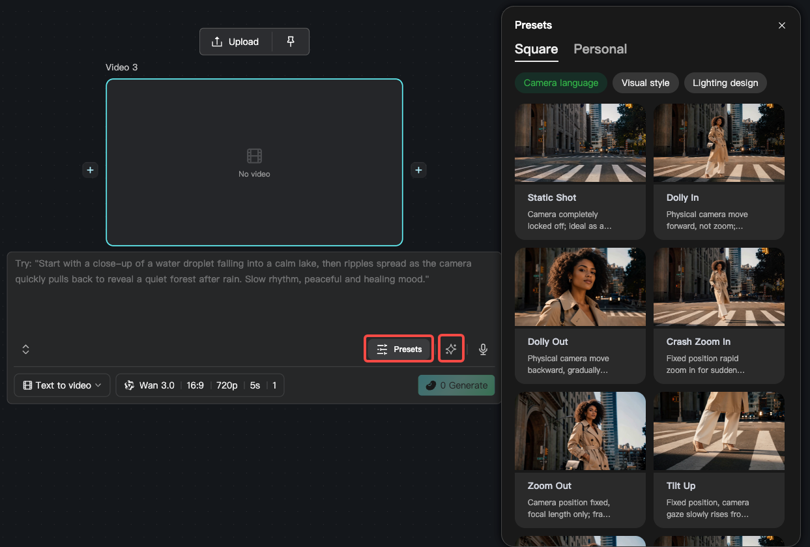Click the Crash Zoom In preset title
The image size is (810, 547).
coord(699,342)
